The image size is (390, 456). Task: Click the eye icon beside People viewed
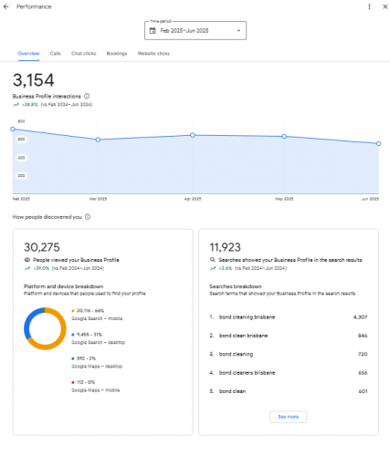click(x=27, y=260)
